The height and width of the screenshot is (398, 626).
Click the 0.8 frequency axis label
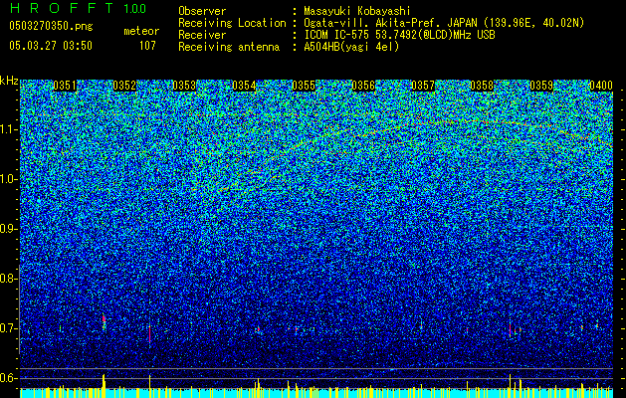point(8,279)
